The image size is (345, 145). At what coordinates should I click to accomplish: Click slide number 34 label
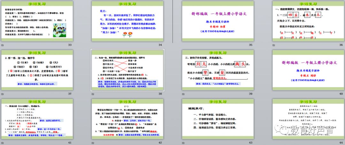pos(160,45)
